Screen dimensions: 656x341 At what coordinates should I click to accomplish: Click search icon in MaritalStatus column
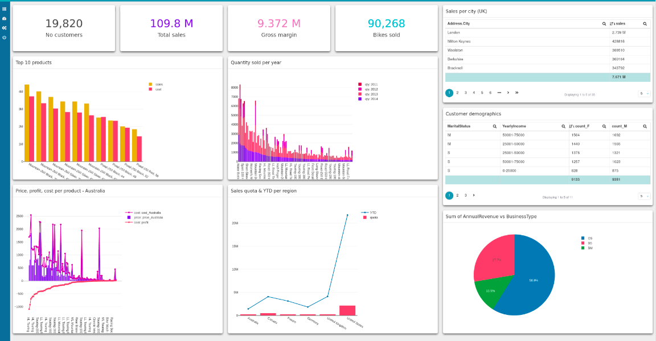pyautogui.click(x=494, y=126)
